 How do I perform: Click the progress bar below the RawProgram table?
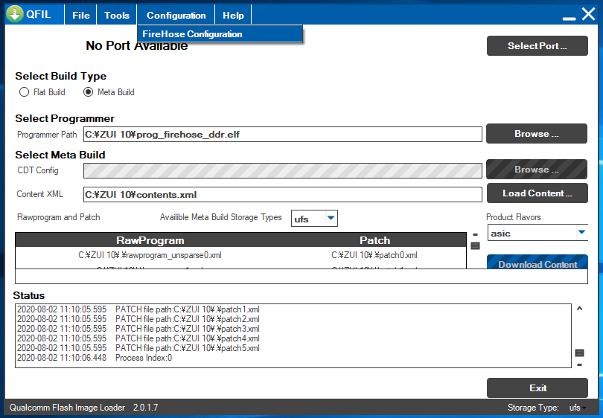point(301,276)
